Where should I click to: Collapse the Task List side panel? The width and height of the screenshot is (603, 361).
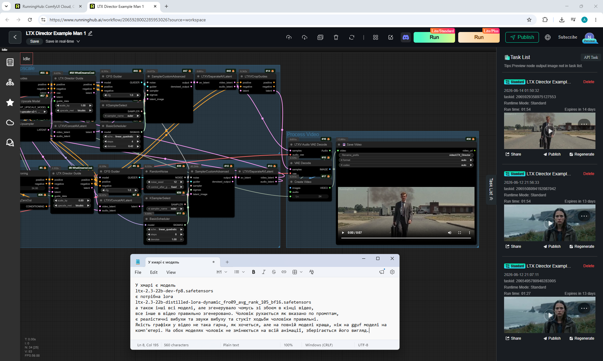pos(491,189)
